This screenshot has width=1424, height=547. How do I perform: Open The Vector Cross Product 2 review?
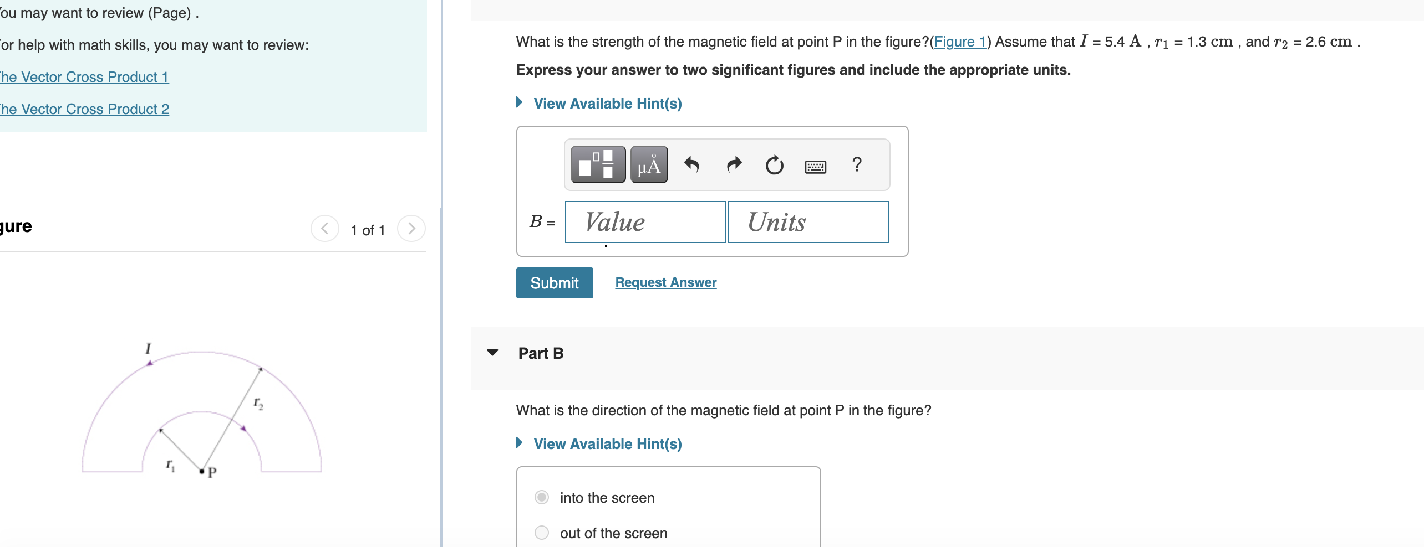(84, 109)
